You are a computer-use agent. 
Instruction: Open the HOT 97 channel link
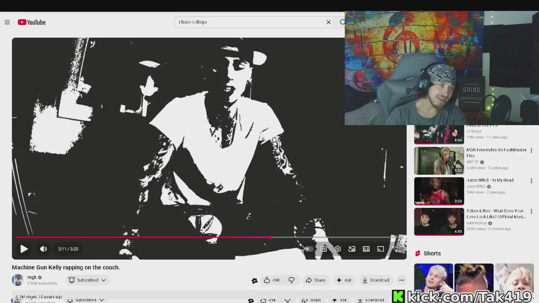[x=472, y=162]
